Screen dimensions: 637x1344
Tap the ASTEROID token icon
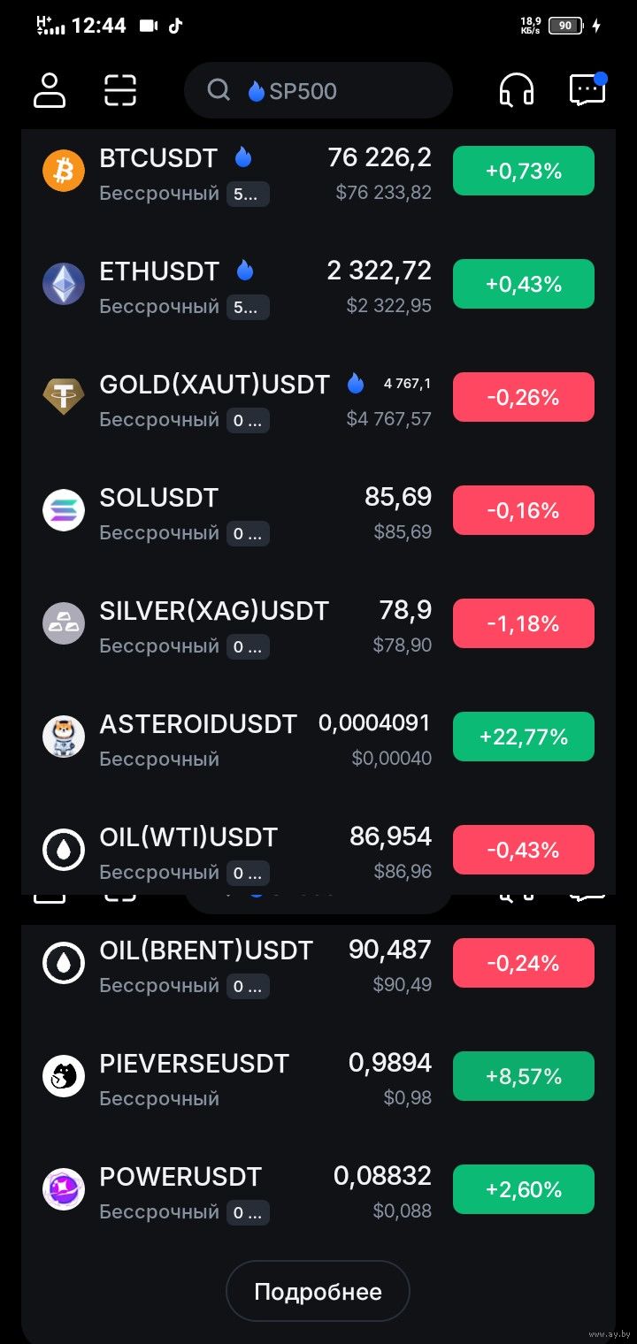click(64, 737)
